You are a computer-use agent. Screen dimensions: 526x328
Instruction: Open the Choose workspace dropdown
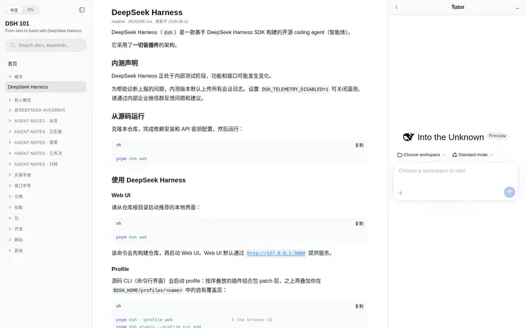(421, 155)
